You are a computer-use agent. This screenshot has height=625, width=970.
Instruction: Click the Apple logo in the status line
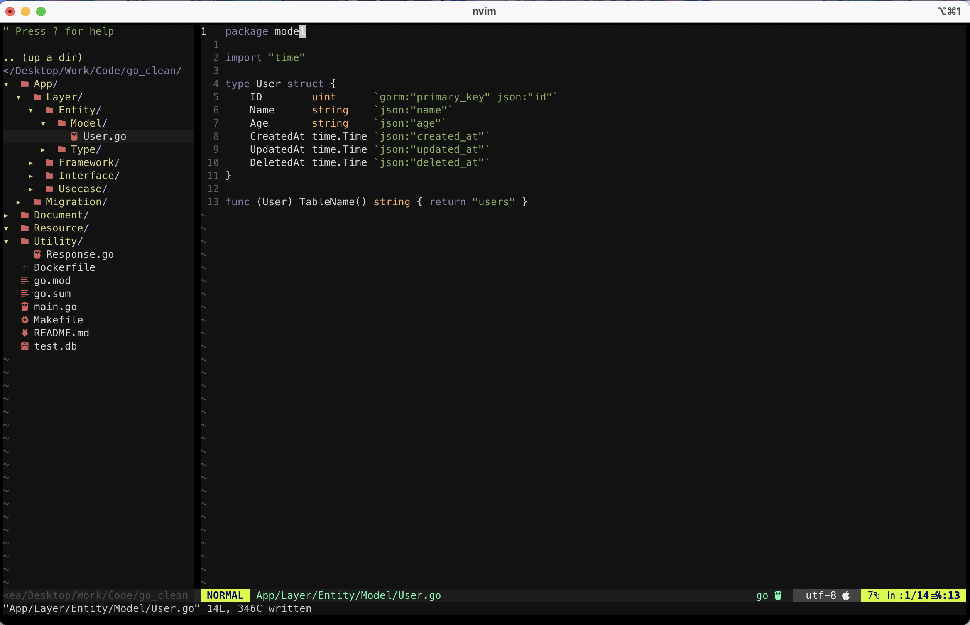(846, 595)
